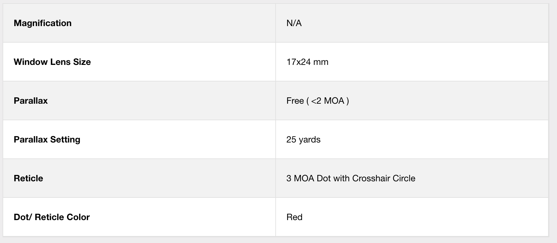557x243 pixels.
Task: Select 3 MOA Dot with Crosshair Circle text
Action: 351,178
